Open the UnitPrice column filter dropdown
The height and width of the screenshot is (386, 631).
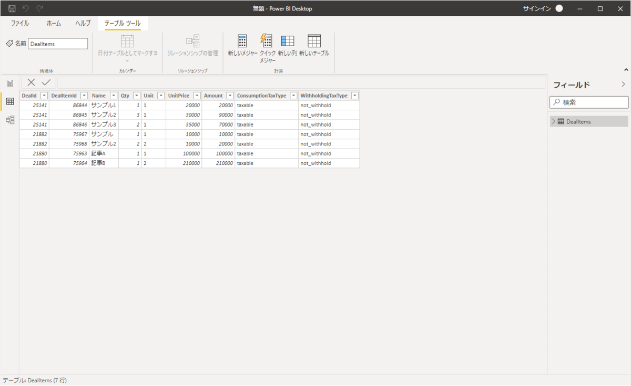click(197, 96)
